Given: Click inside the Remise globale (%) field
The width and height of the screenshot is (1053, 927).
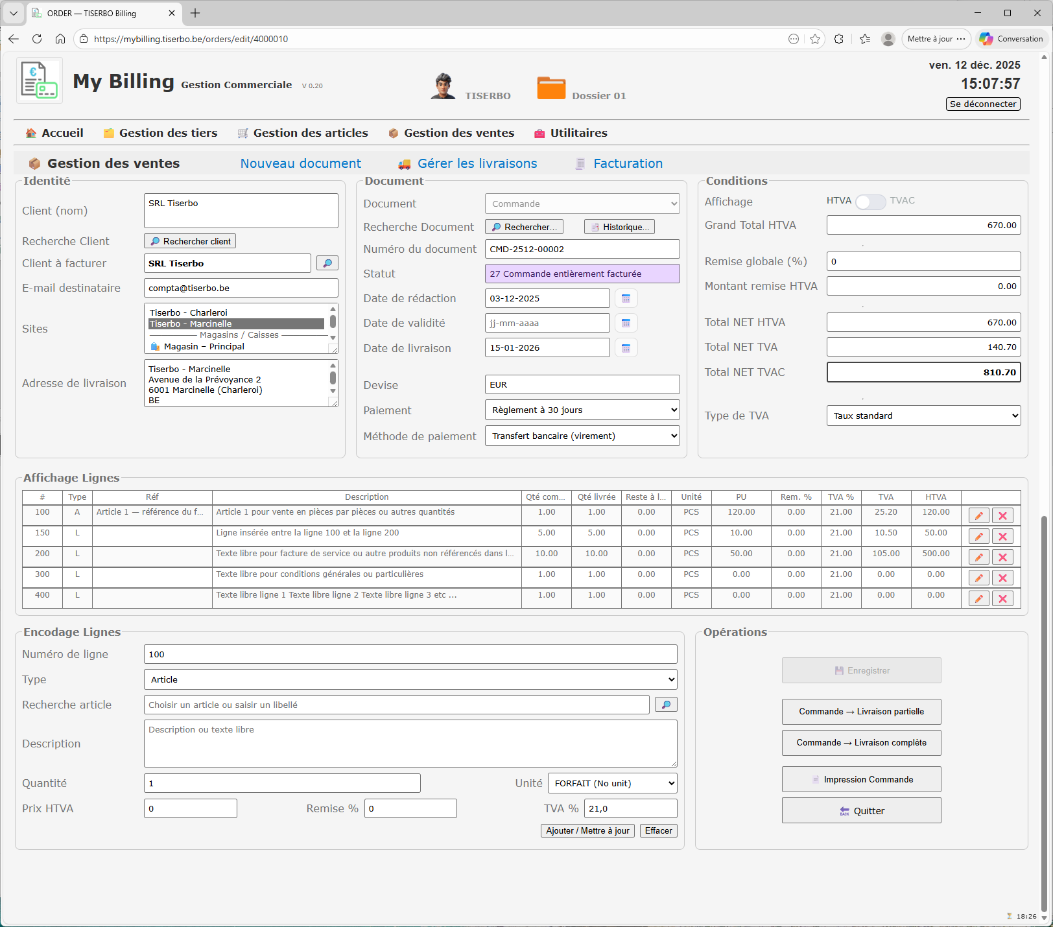Looking at the screenshot, I should pos(923,261).
